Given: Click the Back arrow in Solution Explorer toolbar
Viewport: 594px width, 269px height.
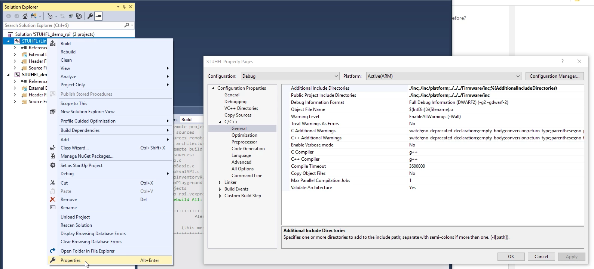Looking at the screenshot, I should coord(9,16).
